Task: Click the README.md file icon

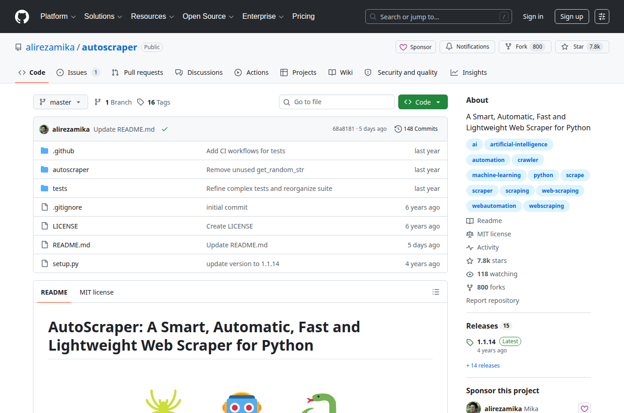Action: pyautogui.click(x=45, y=245)
